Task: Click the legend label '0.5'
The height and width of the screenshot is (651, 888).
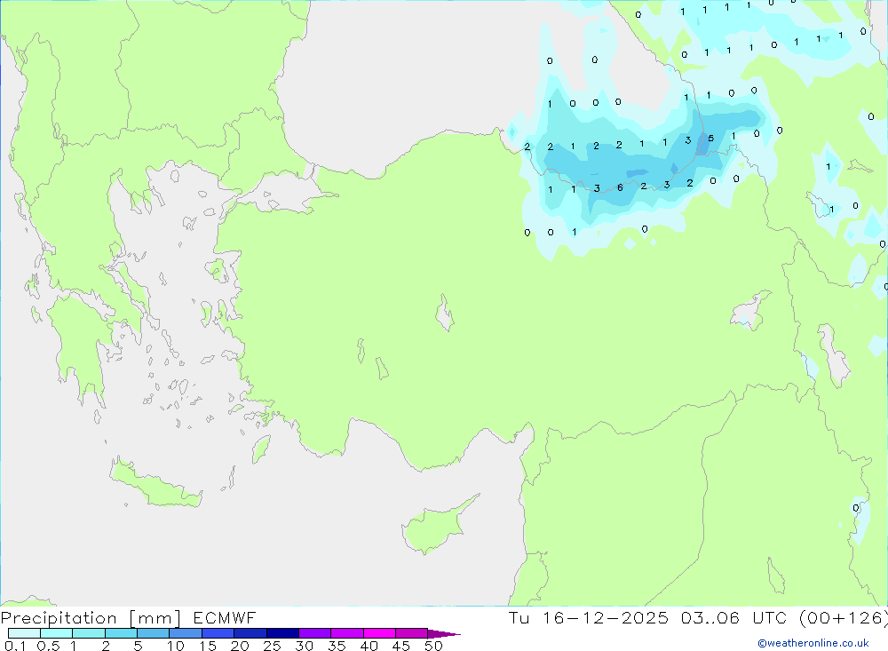Action: pos(48,646)
